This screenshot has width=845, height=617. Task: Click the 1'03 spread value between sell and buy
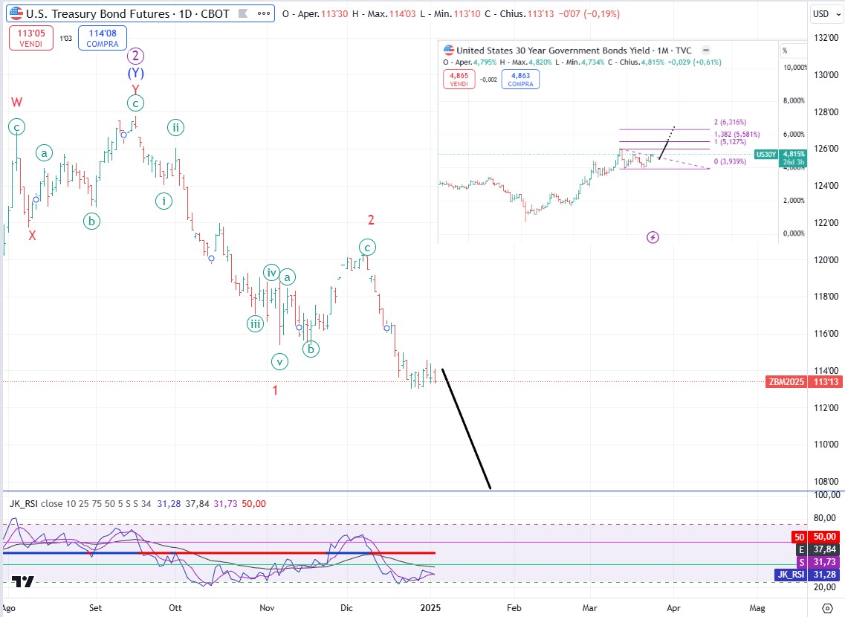point(65,38)
